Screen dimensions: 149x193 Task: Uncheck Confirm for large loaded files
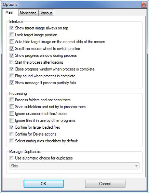[12, 127]
